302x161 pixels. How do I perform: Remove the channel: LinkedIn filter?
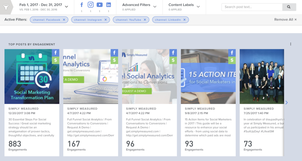(x=185, y=20)
